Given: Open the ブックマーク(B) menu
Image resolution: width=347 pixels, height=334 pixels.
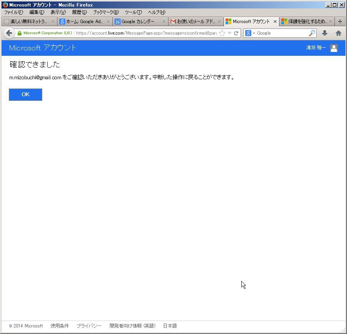Looking at the screenshot, I should click(106, 12).
